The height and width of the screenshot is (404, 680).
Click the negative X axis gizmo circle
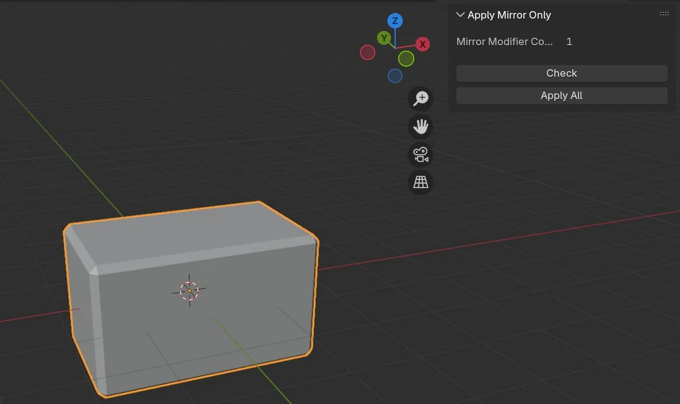click(x=368, y=53)
